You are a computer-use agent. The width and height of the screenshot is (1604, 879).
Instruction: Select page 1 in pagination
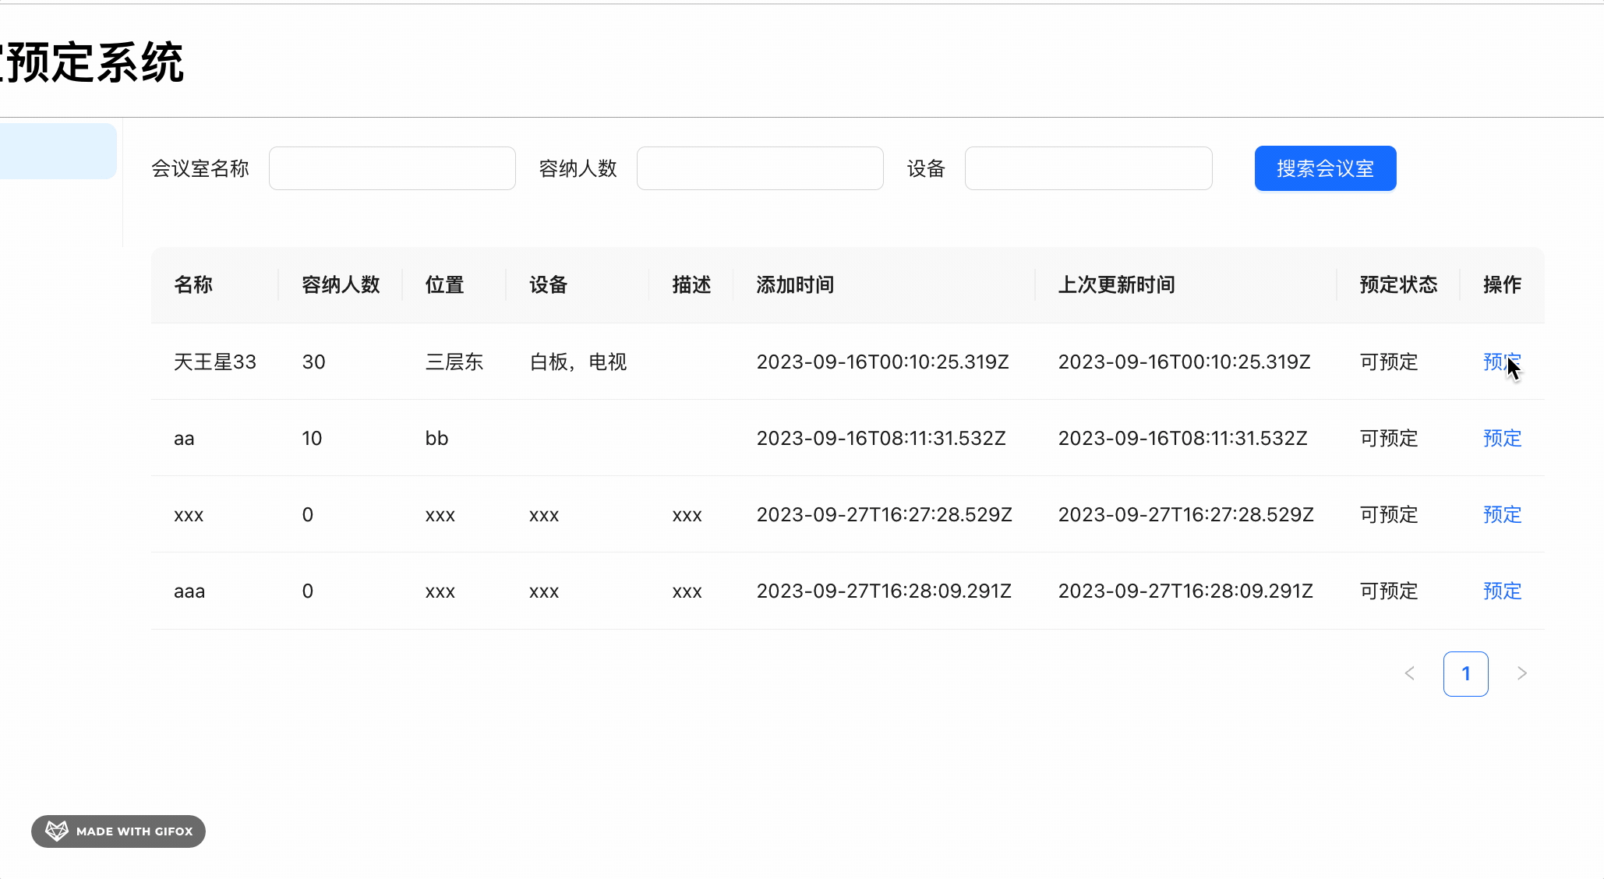click(x=1465, y=673)
